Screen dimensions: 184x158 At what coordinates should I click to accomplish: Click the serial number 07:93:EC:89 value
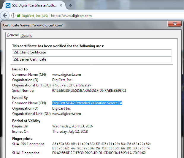(89, 91)
